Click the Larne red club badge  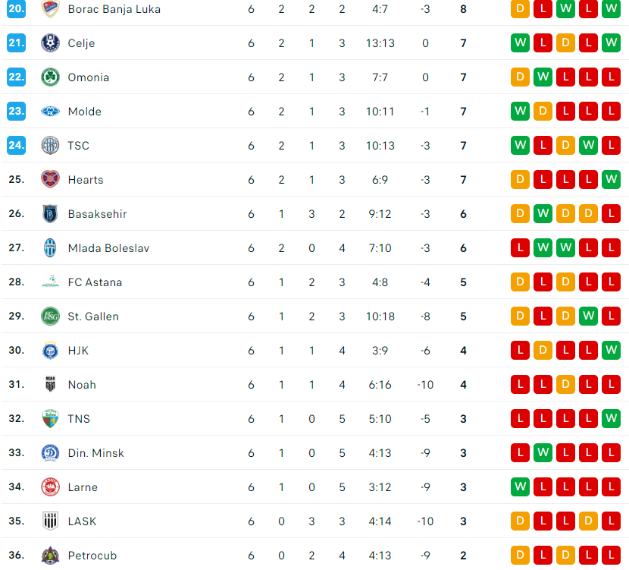[x=50, y=487]
